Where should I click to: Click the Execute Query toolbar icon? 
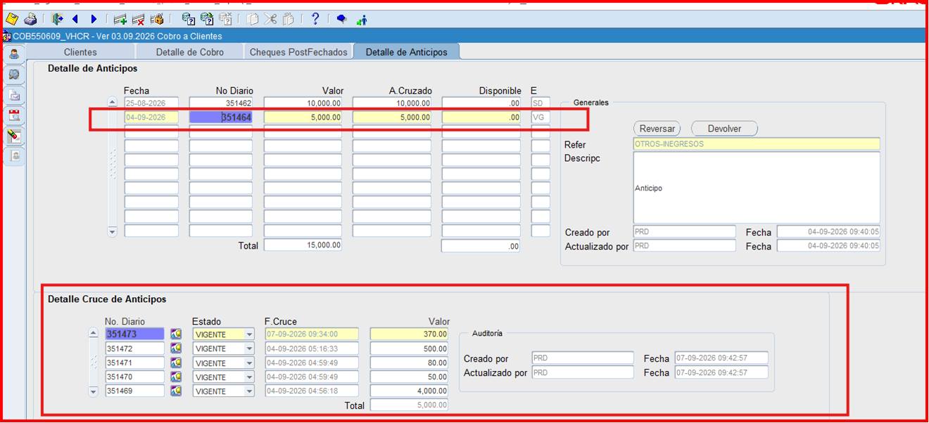click(207, 19)
